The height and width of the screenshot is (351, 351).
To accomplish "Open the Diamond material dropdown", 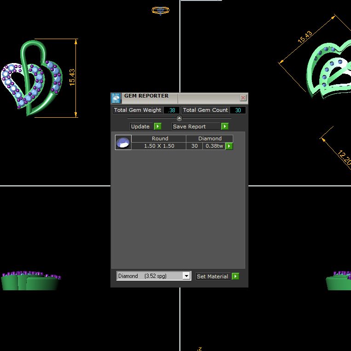I will point(186,276).
